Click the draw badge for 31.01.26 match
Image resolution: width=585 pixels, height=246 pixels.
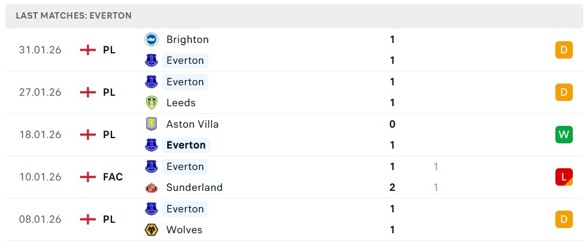[x=564, y=50]
